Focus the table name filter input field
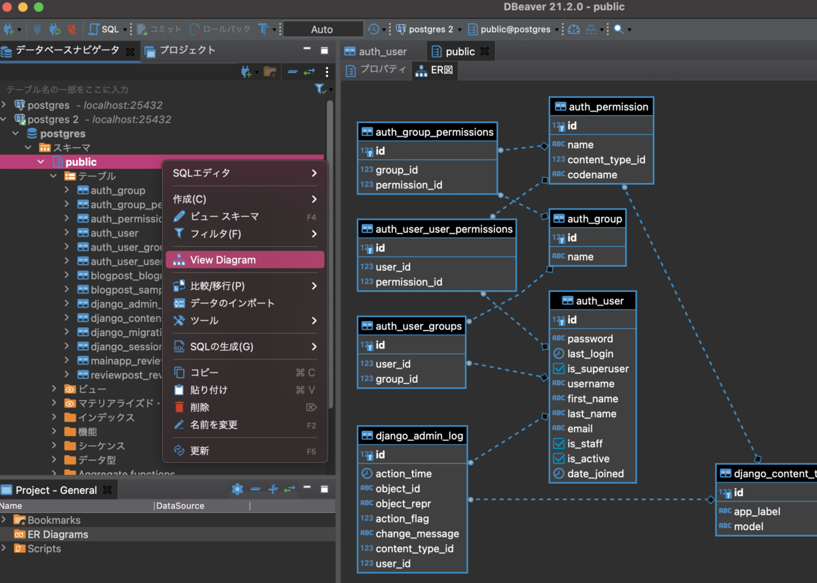This screenshot has width=817, height=583. click(157, 89)
